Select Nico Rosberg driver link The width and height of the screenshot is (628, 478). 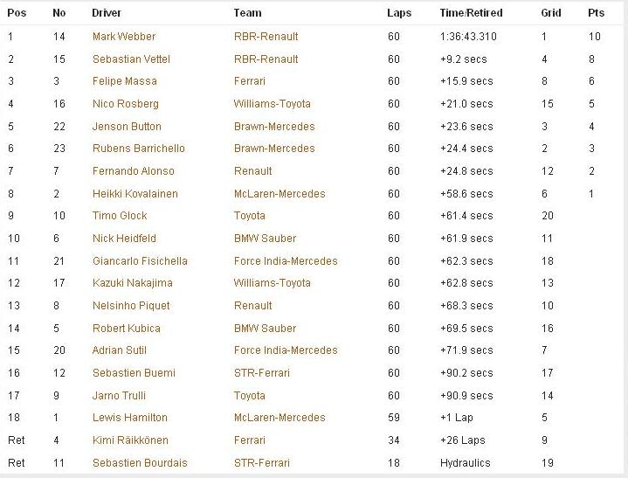point(126,104)
